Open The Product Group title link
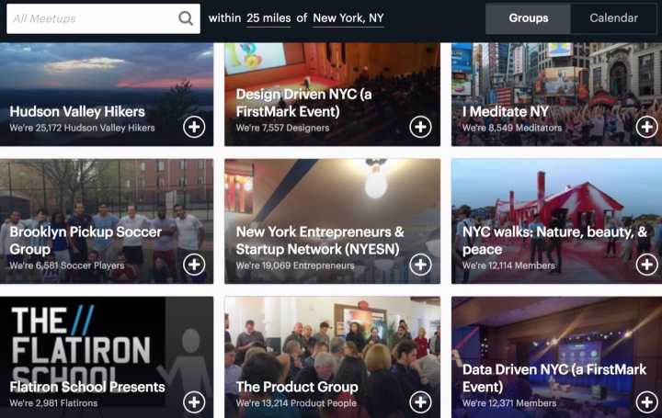The image size is (662, 418). tap(296, 387)
